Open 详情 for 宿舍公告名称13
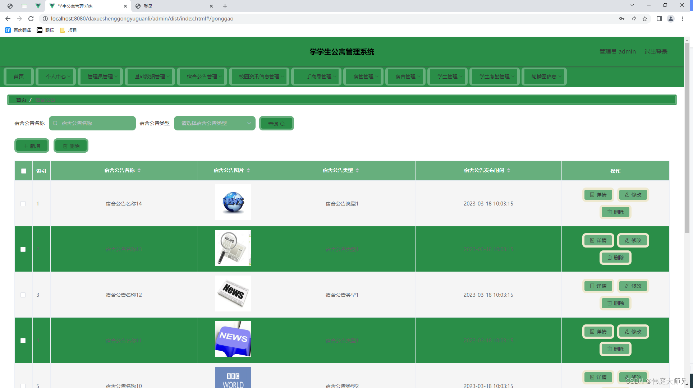The height and width of the screenshot is (388, 693). (598, 240)
